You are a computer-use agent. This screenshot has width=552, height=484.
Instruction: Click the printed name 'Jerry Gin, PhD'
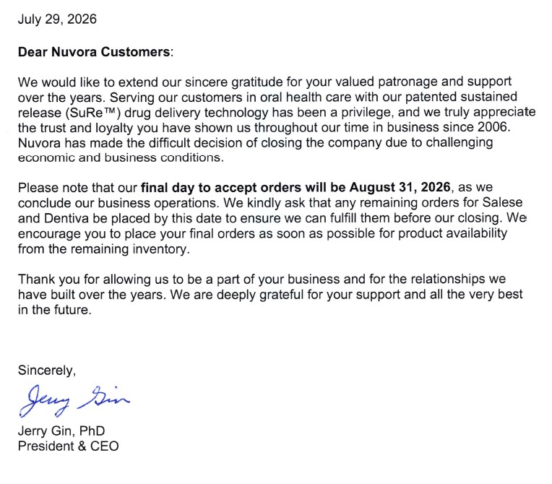click(61, 431)
